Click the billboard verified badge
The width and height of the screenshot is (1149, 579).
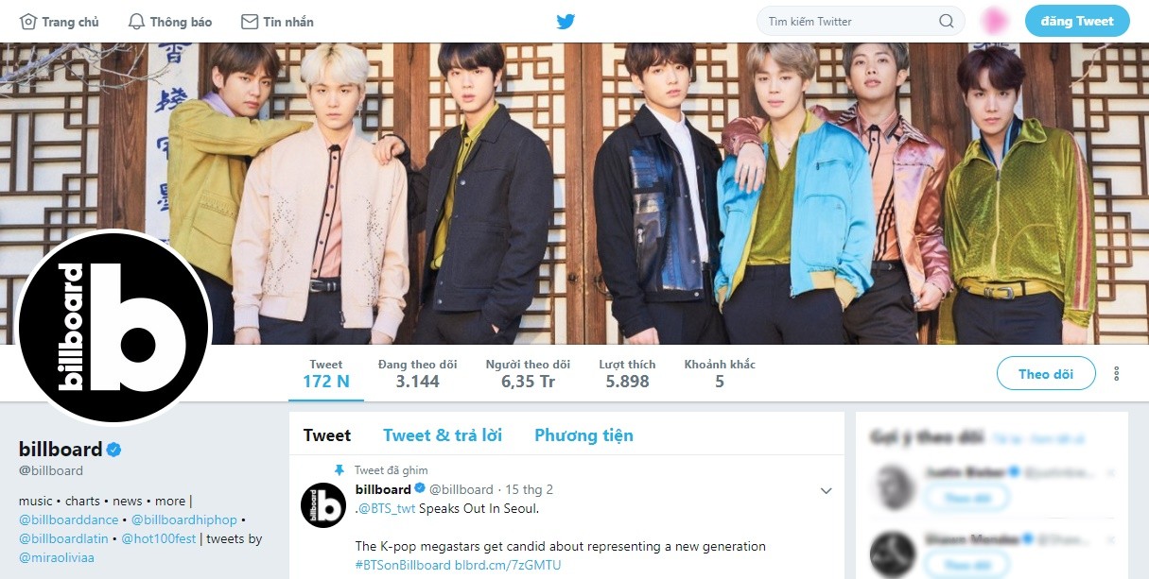(x=113, y=449)
